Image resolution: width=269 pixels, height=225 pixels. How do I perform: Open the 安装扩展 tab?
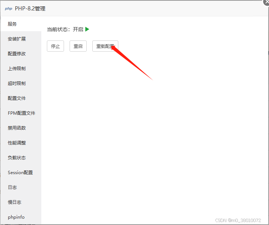tap(21, 39)
